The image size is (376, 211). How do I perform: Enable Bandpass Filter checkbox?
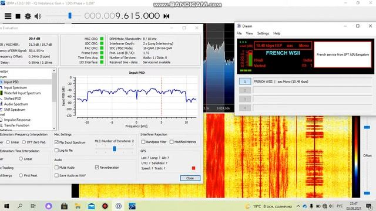[x=143, y=142]
